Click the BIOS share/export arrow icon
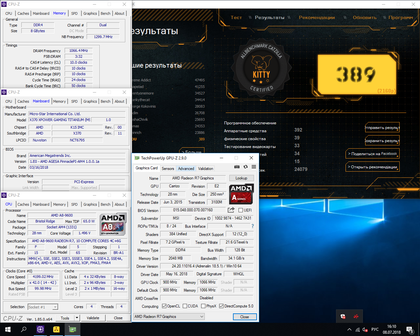Viewport: 420px width, 336px height. click(231, 210)
